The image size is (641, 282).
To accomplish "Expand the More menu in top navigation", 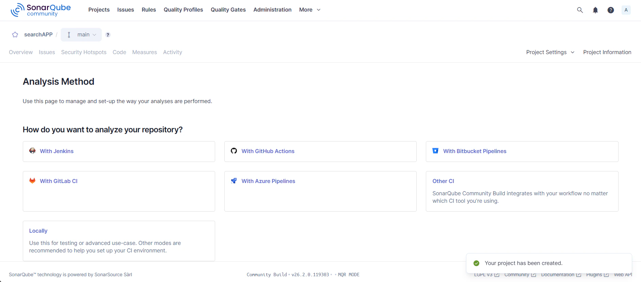I will [310, 10].
